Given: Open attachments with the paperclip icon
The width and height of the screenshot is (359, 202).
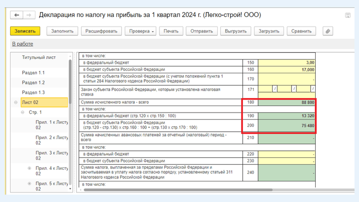Looking at the screenshot, I should 328,31.
